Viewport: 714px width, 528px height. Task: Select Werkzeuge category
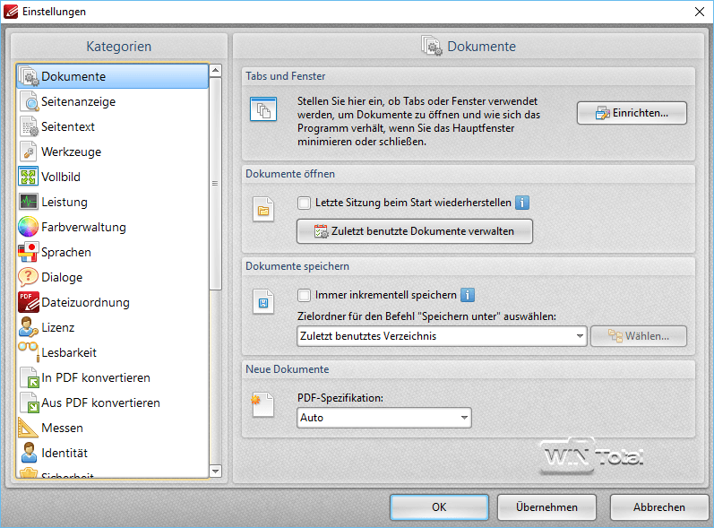[113, 151]
